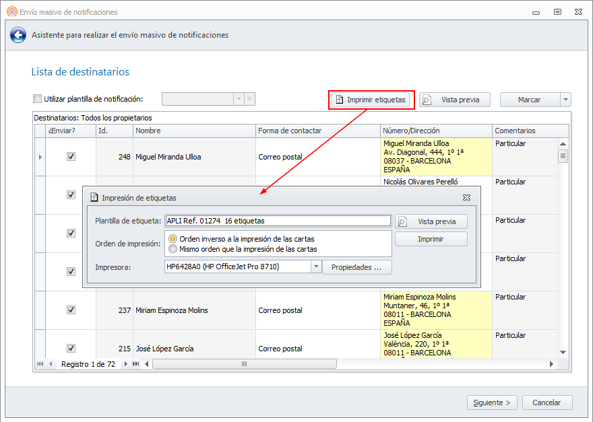This screenshot has height=422, width=593.
Task: Enable Utilizar plantilla de notificación checkbox
Action: pyautogui.click(x=38, y=99)
